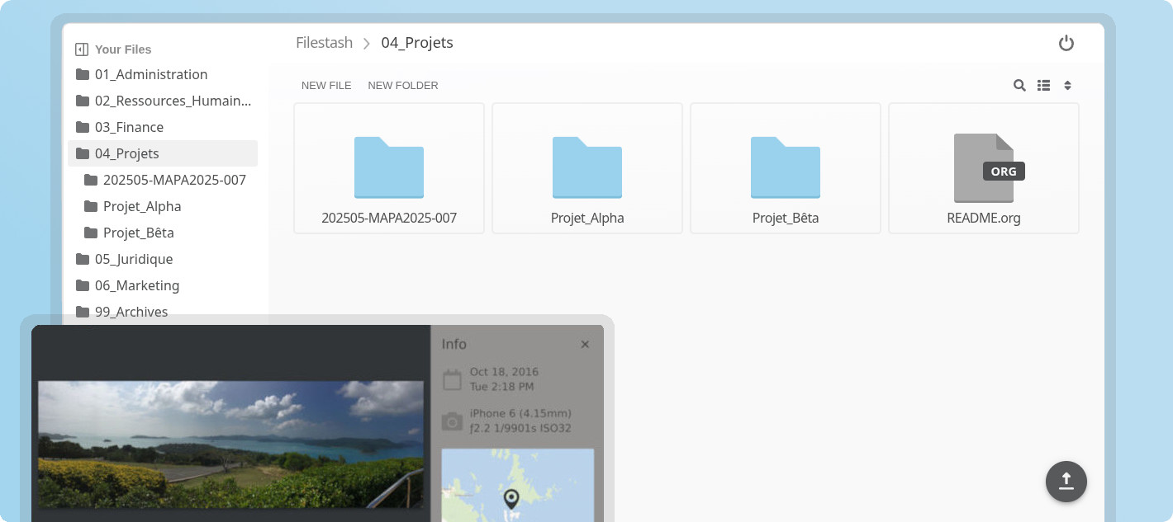Open the Projet_Bêta folder thumbnail
Screen dimensions: 1173x522
[x=785, y=168]
